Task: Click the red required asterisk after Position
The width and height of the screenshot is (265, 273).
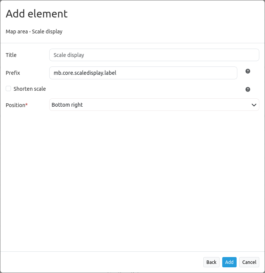Action: pos(26,104)
